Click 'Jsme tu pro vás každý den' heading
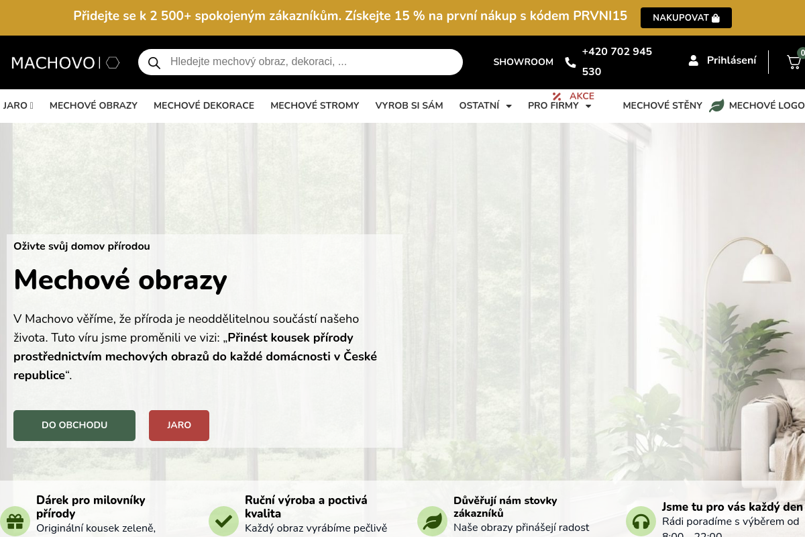 (732, 507)
